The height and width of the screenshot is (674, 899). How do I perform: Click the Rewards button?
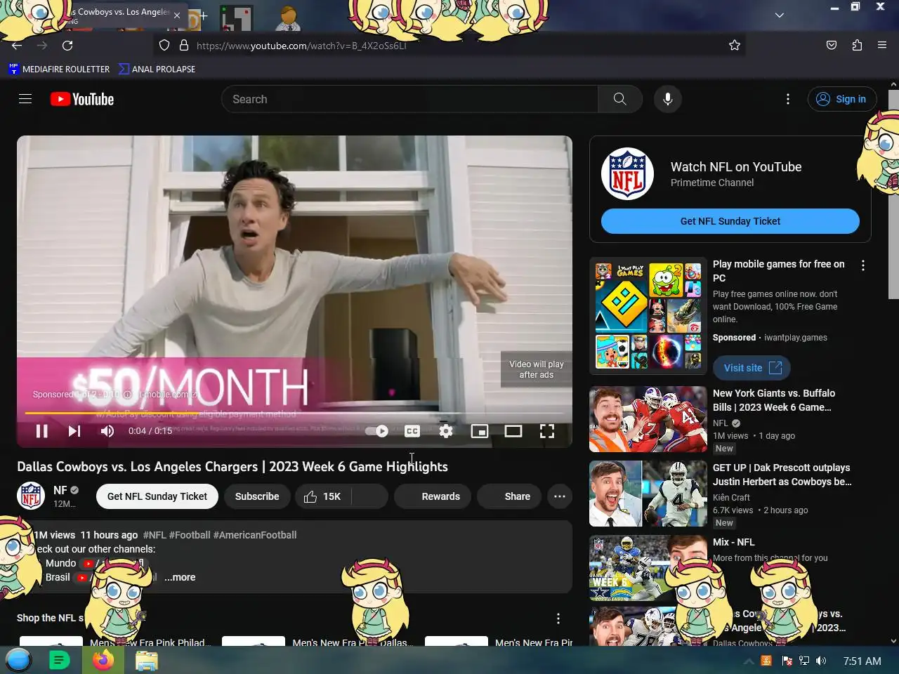[x=433, y=496]
